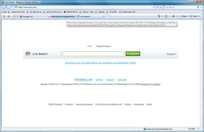204x132 pixels.
Task: Select the Live Search tab
Action: pos(90,16)
